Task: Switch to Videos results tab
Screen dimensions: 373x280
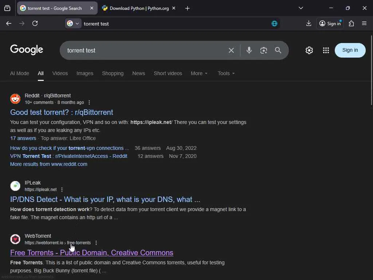Action: click(x=60, y=73)
